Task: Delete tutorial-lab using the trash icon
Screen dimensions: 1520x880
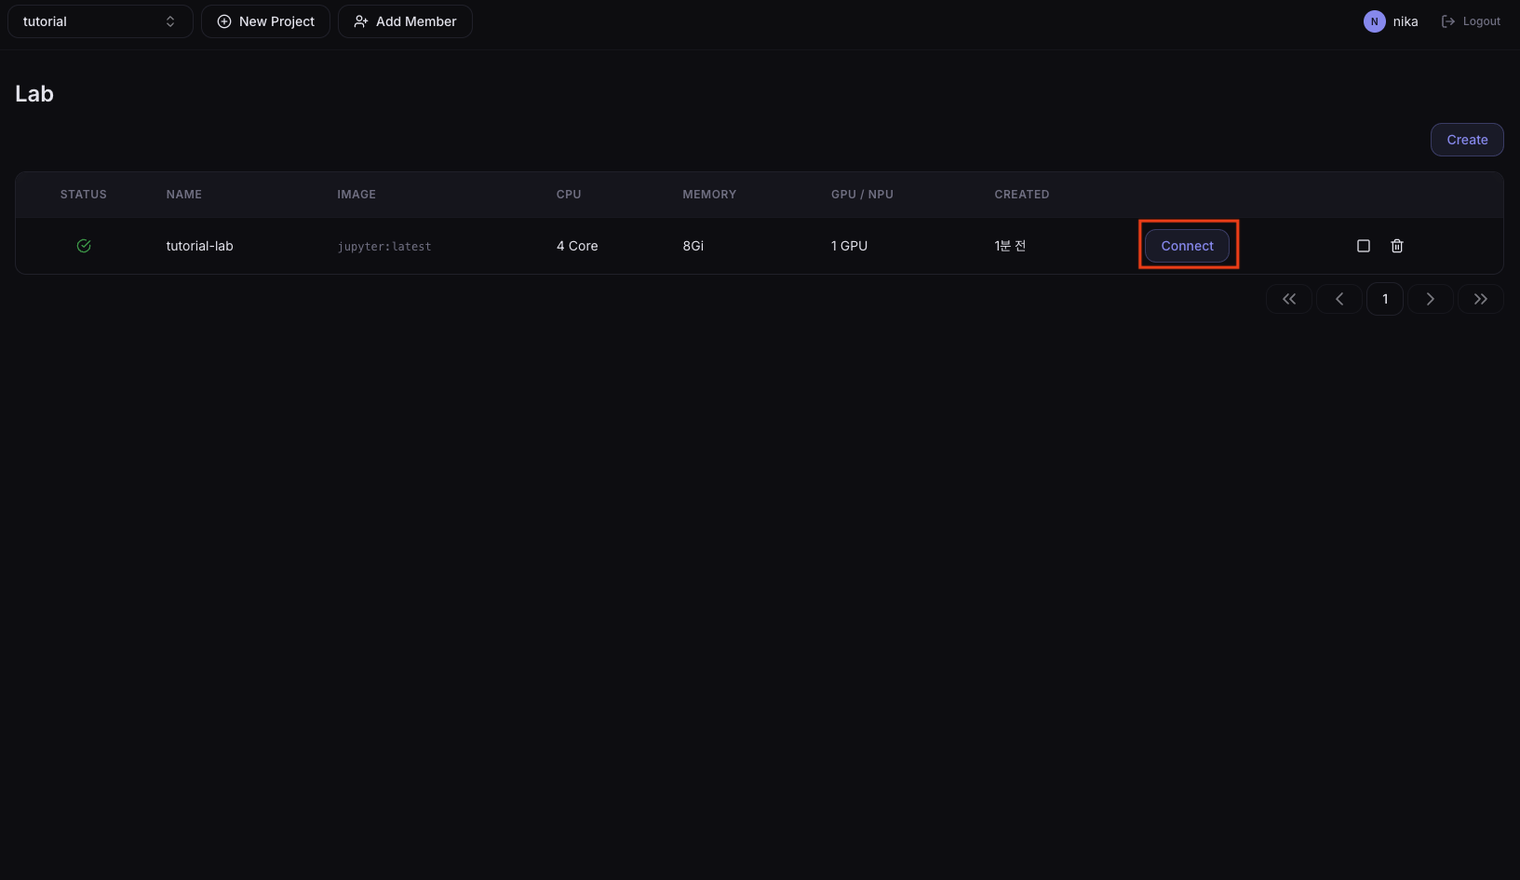Action: point(1397,246)
